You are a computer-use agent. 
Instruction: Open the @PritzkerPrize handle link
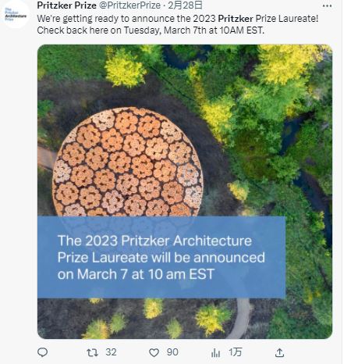129,5
